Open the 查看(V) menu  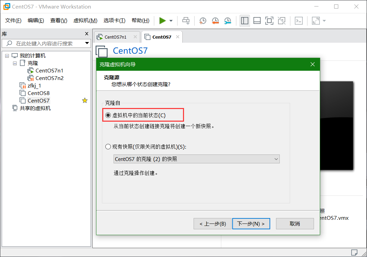pos(58,21)
